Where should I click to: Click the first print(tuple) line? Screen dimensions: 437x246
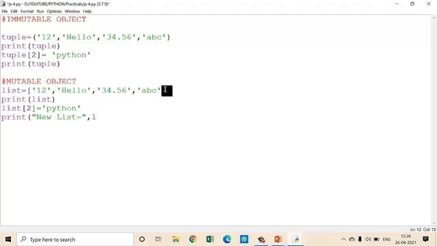click(31, 46)
